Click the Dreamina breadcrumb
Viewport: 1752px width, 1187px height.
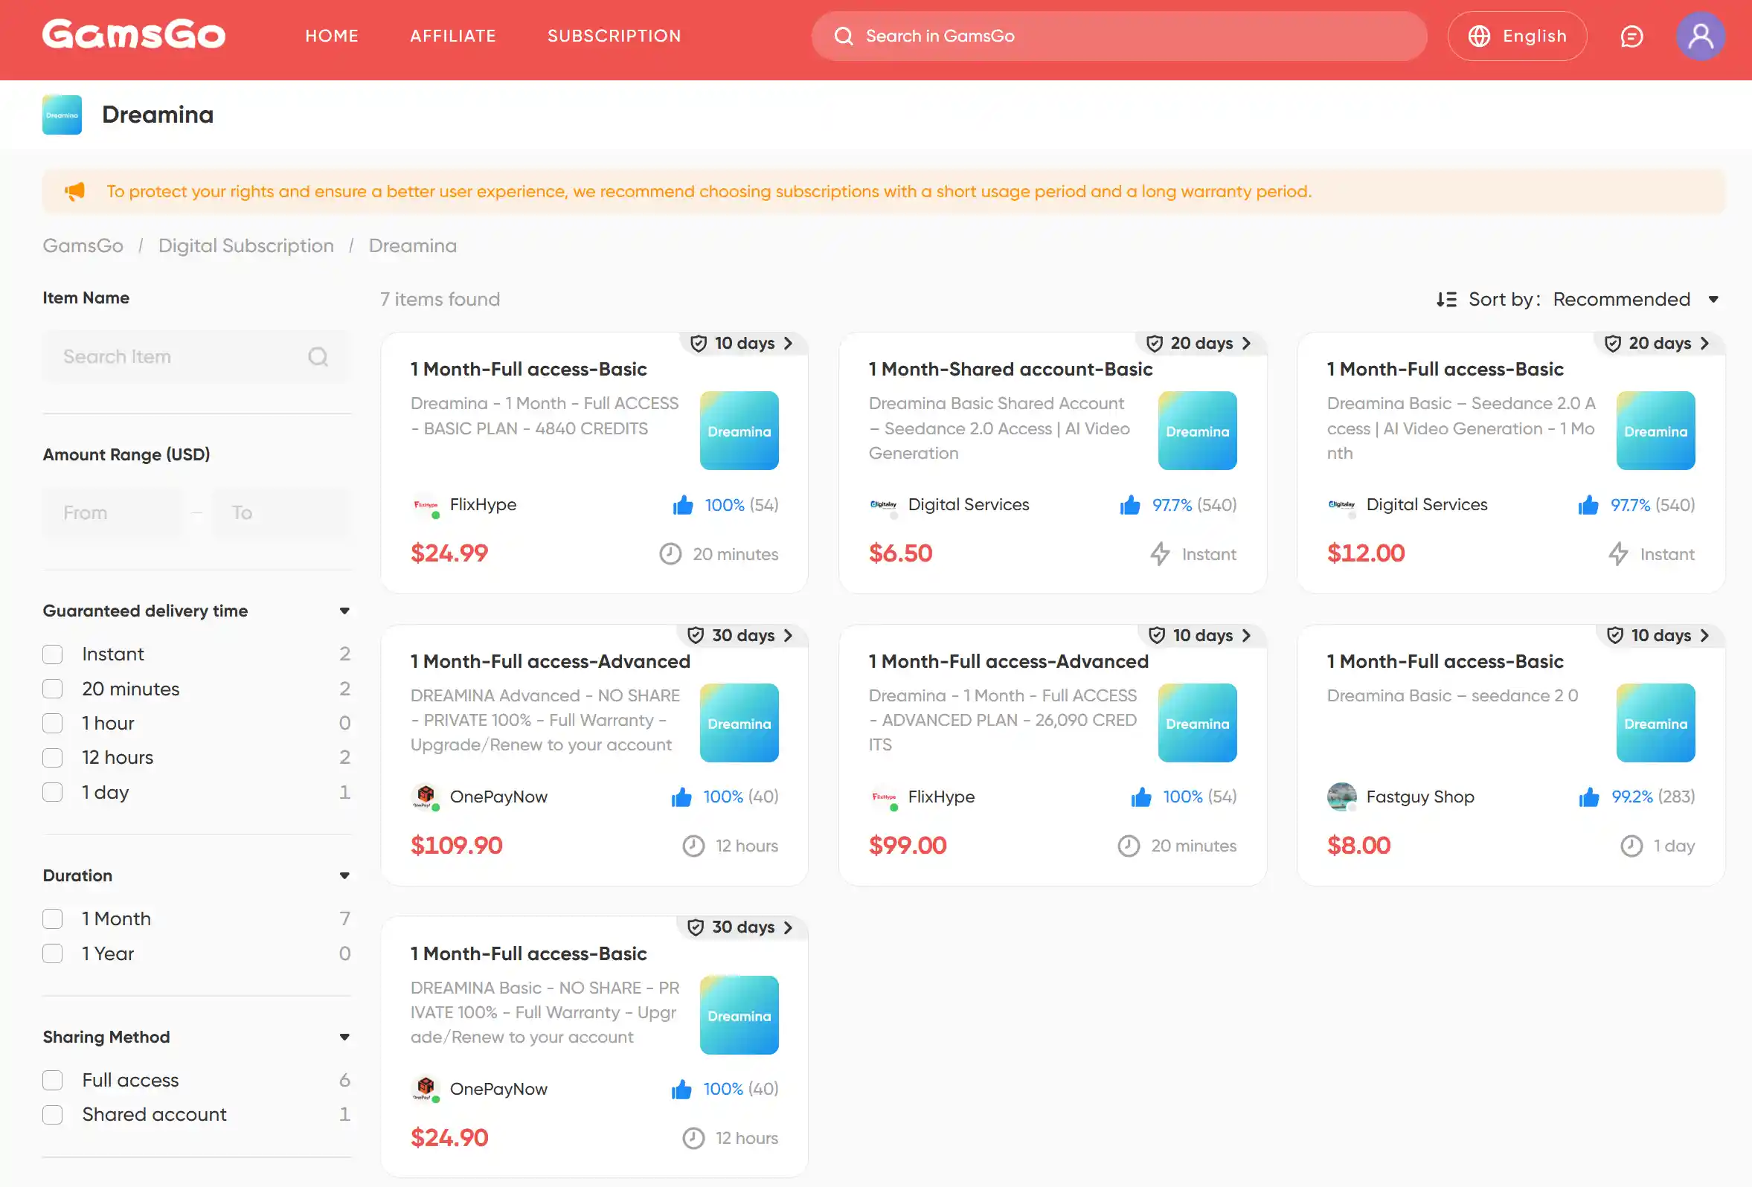(x=412, y=245)
